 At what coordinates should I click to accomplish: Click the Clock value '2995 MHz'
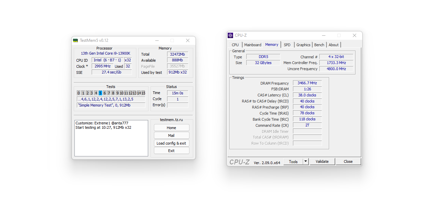[x=102, y=66]
